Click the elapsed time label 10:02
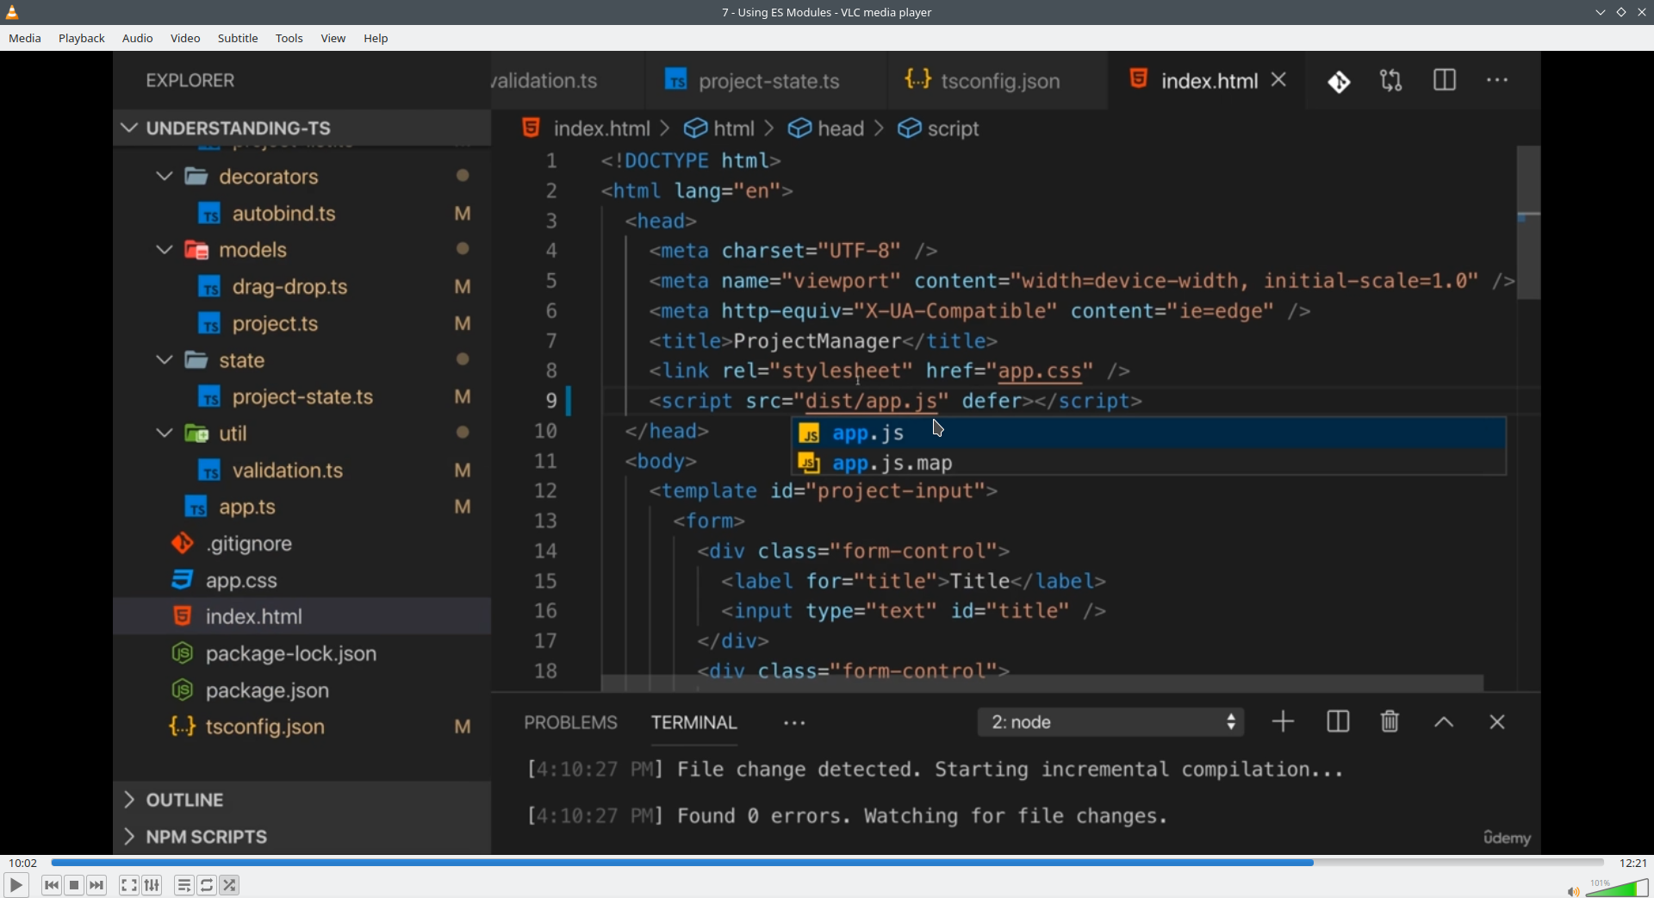Screen dimensions: 1654x898 point(23,863)
